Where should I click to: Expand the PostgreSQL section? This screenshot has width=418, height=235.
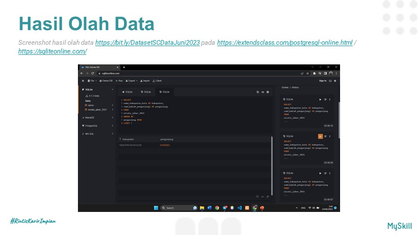[x=112, y=126]
